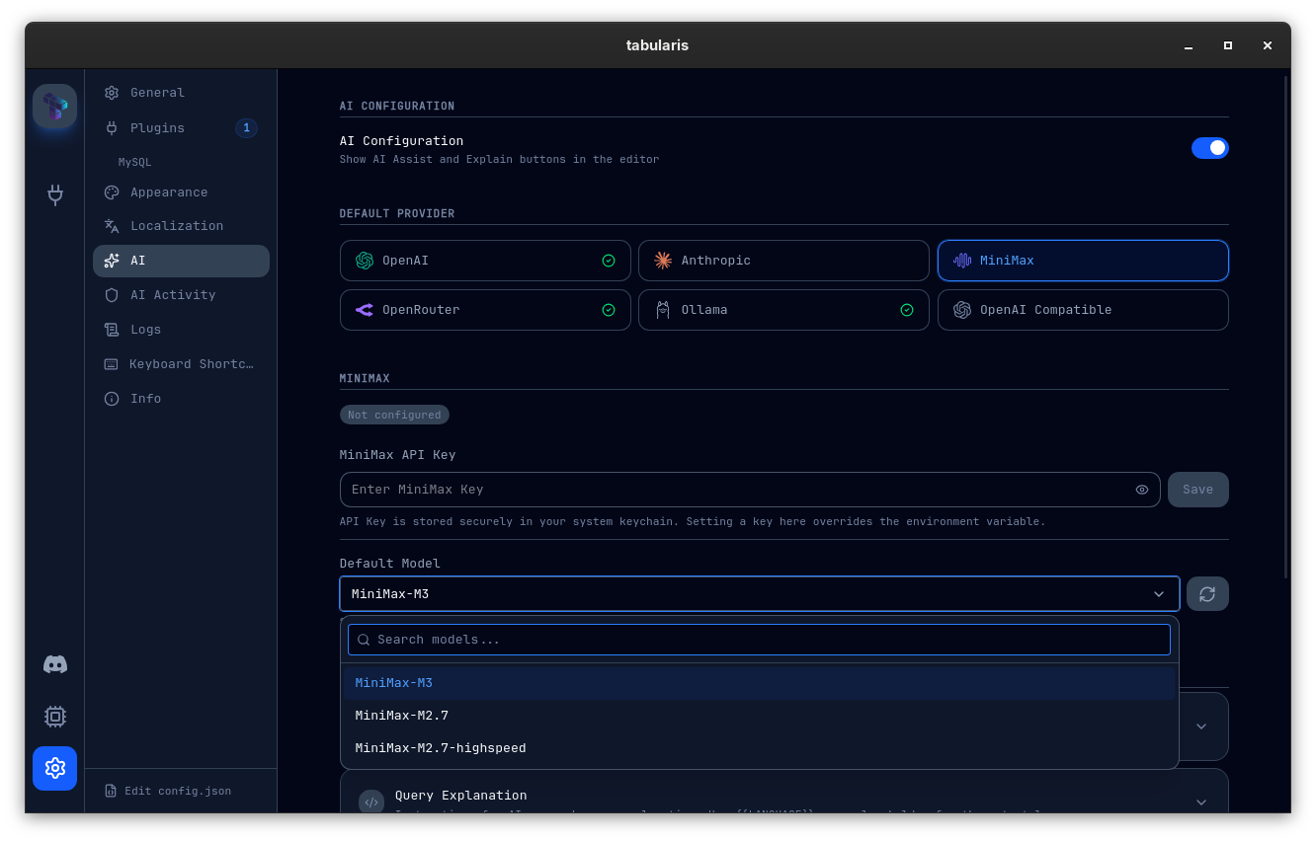This screenshot has width=1316, height=841.
Task: Click the Anthropic starburst icon
Action: pos(663,261)
